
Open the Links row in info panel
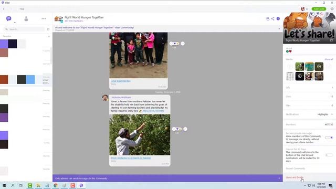coord(309,97)
